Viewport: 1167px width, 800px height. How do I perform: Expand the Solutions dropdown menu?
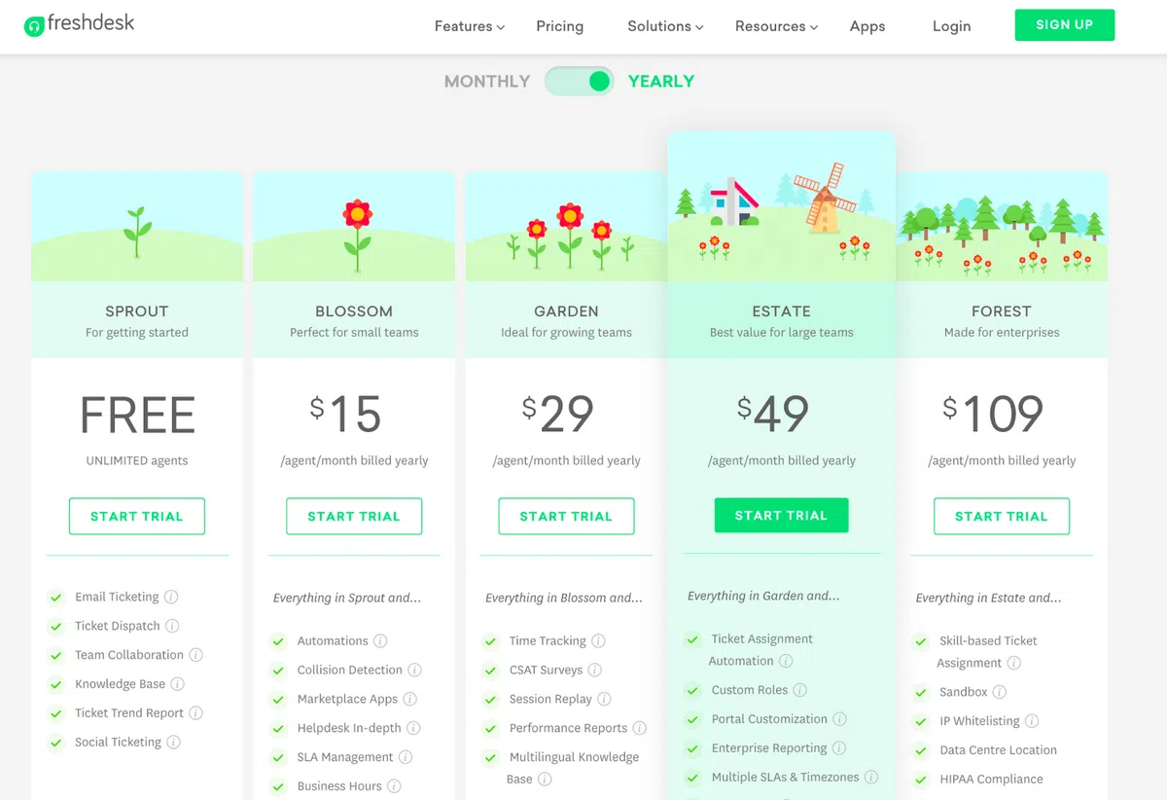[665, 26]
